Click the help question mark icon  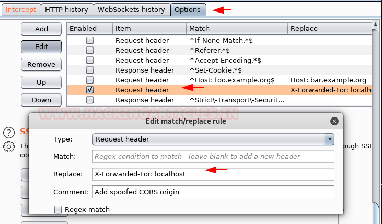[9, 133]
